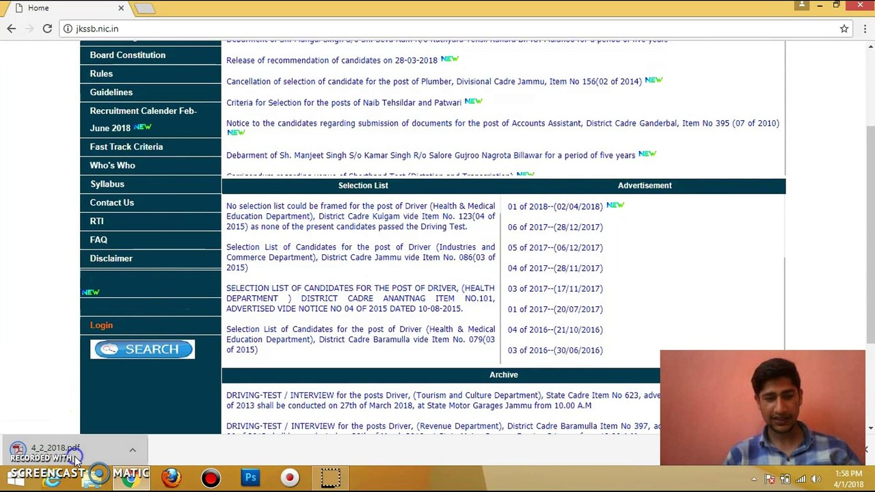Open advertisement 04 of 2017 (28/11/2017)

[555, 268]
